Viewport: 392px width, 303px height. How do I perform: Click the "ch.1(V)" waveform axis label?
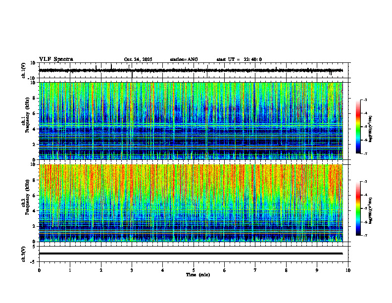click(x=23, y=70)
